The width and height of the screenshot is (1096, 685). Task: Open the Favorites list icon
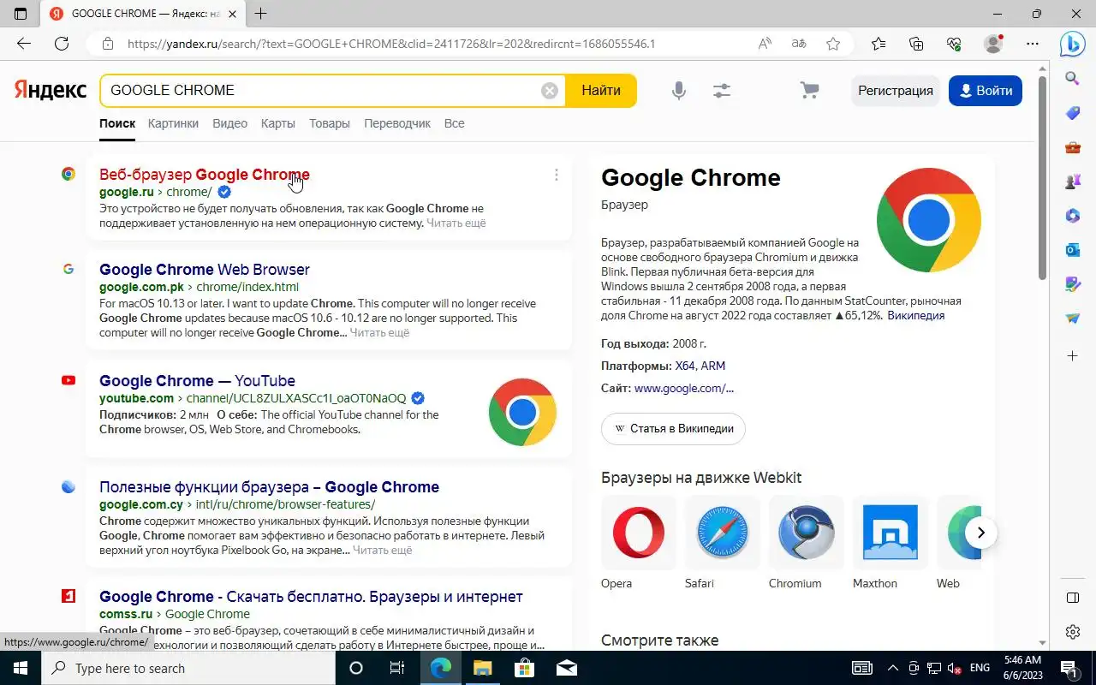coord(879,44)
